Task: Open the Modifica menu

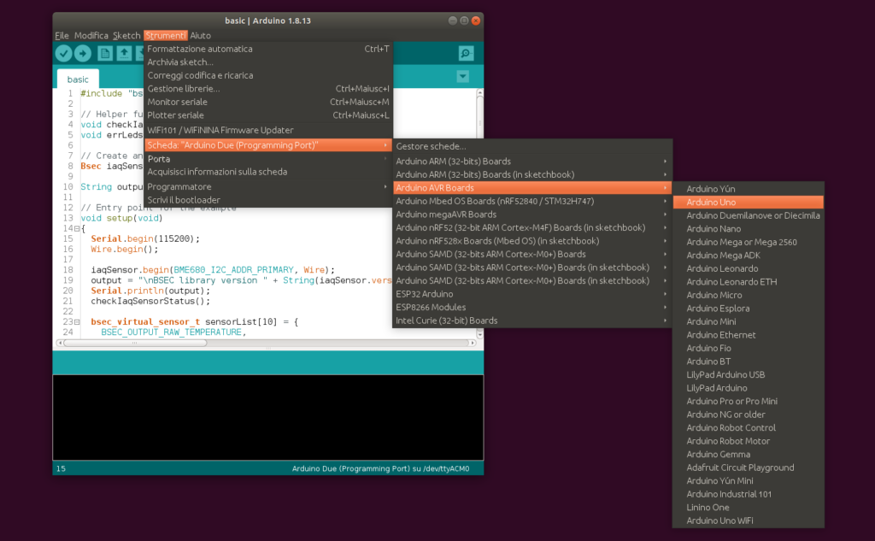Action: coord(91,35)
